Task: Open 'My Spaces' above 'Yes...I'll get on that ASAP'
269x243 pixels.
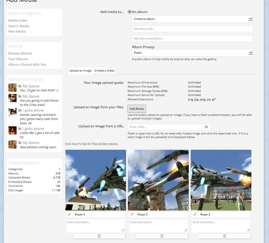Action: [x=31, y=86]
